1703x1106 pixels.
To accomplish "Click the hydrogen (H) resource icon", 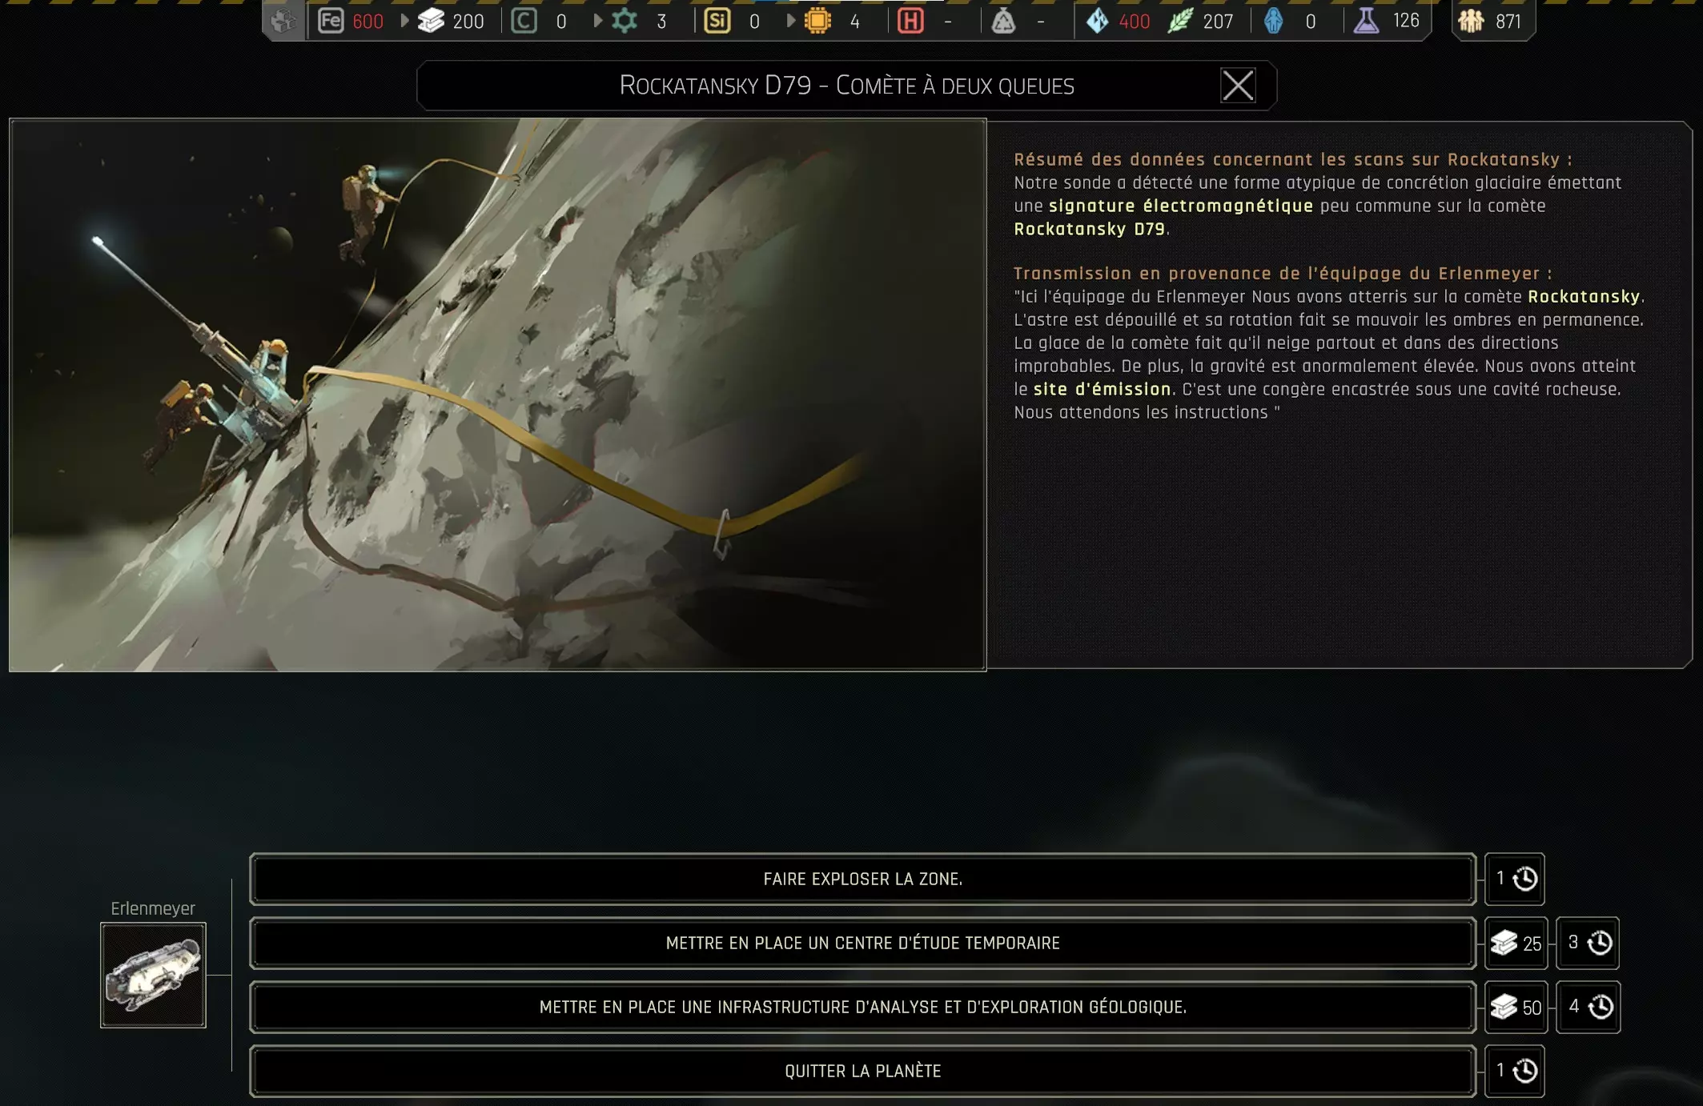I will 910,21.
